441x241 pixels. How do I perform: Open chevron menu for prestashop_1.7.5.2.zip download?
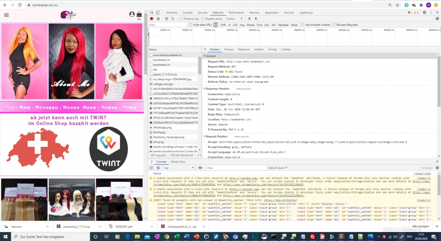[x=100, y=226]
